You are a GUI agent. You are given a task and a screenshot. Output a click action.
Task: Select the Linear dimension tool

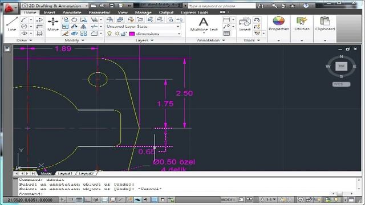pyautogui.click(x=226, y=20)
